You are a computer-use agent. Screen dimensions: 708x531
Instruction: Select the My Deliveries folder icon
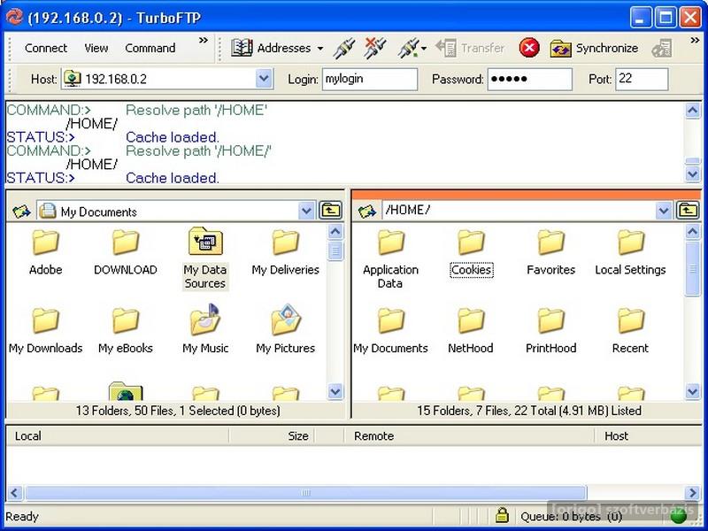pyautogui.click(x=285, y=242)
